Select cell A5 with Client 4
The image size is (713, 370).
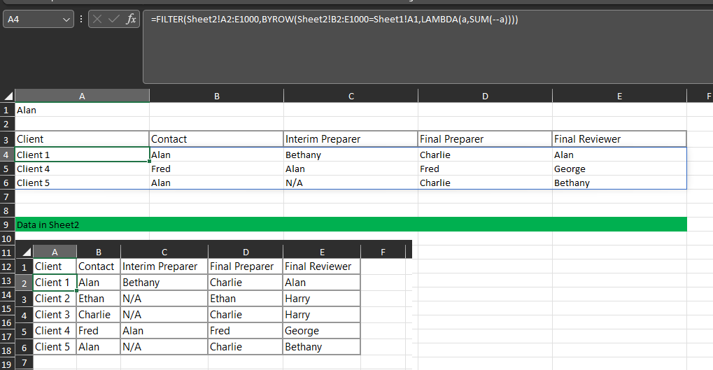[82, 169]
